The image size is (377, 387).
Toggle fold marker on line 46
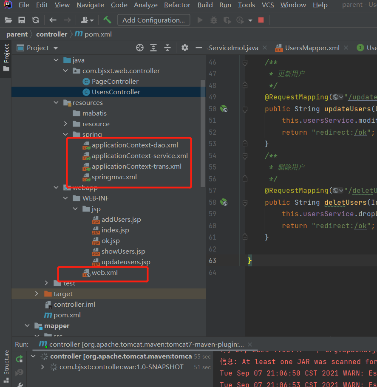pyautogui.click(x=245, y=62)
